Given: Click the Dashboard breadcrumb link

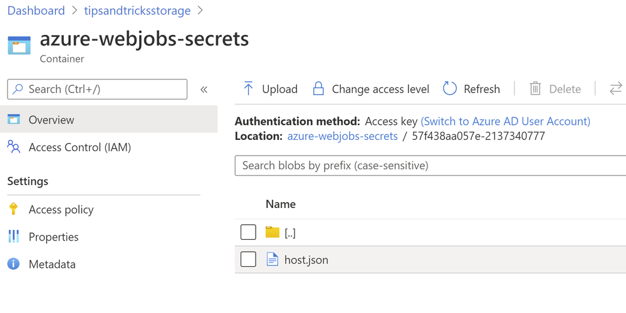Looking at the screenshot, I should click(x=36, y=11).
